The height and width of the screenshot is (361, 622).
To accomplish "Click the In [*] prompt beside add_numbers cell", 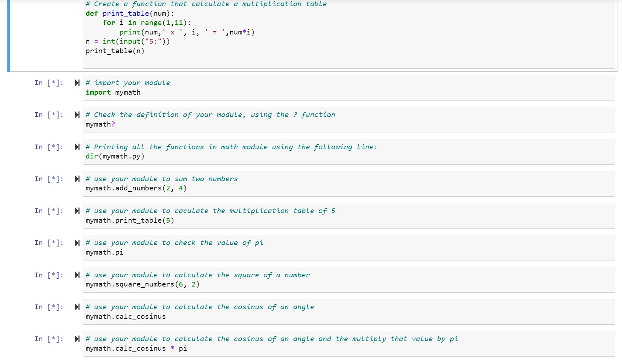I will [x=49, y=179].
